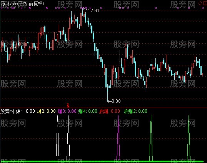Click the 8.38 low price label
The image size is (207, 163).
pyautogui.click(x=116, y=101)
